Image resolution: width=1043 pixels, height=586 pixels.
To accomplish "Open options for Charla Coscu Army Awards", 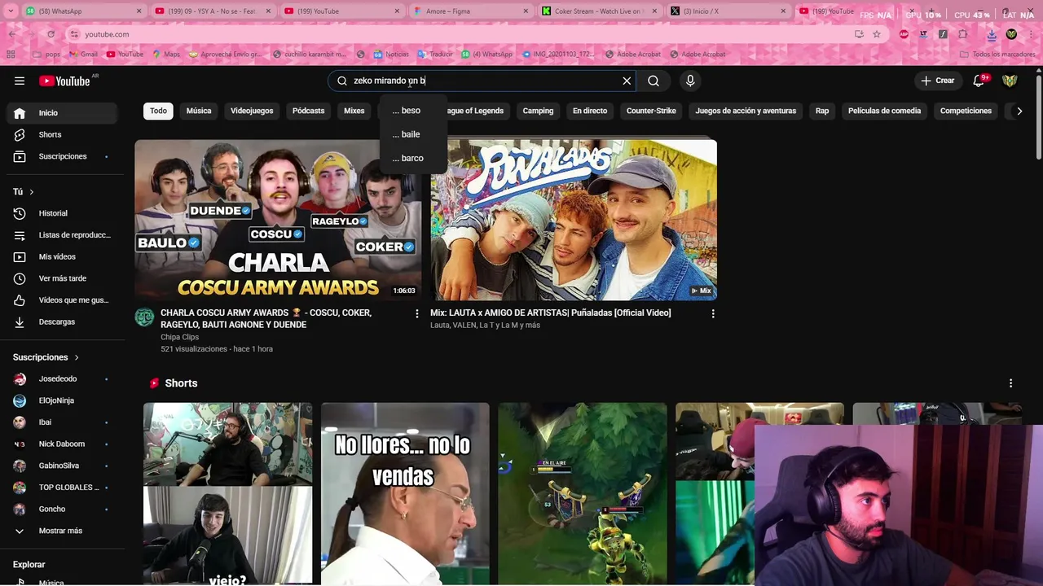I will point(416,313).
